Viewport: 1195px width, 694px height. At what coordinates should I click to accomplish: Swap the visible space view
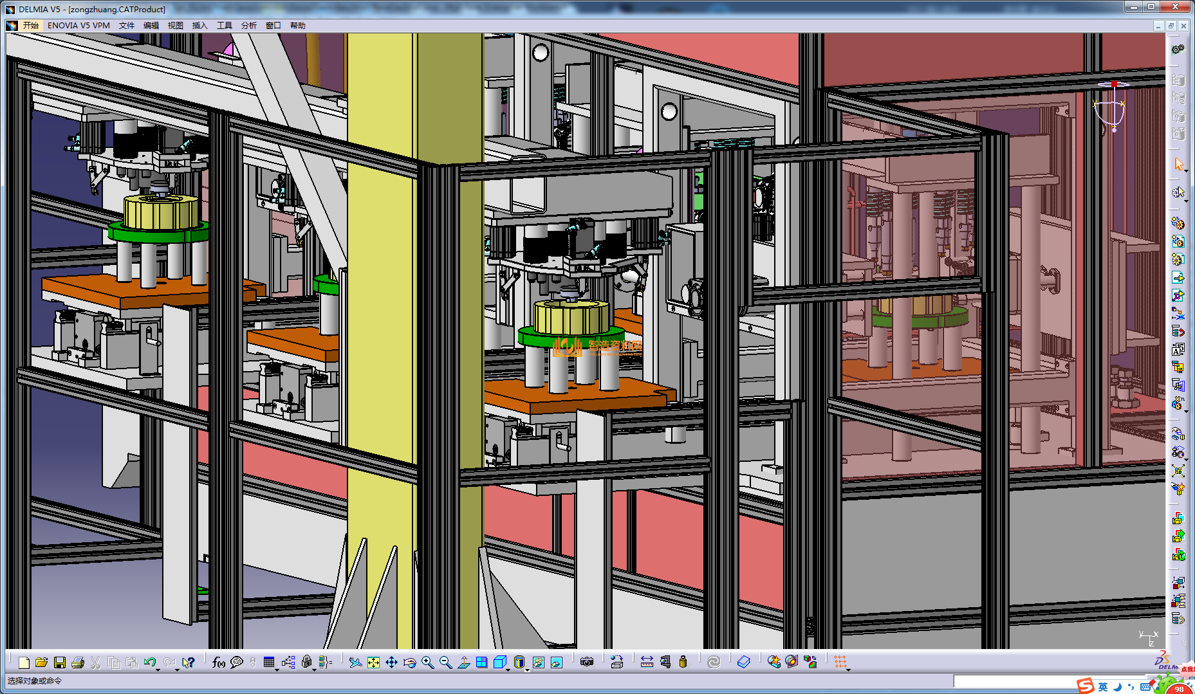point(557,662)
